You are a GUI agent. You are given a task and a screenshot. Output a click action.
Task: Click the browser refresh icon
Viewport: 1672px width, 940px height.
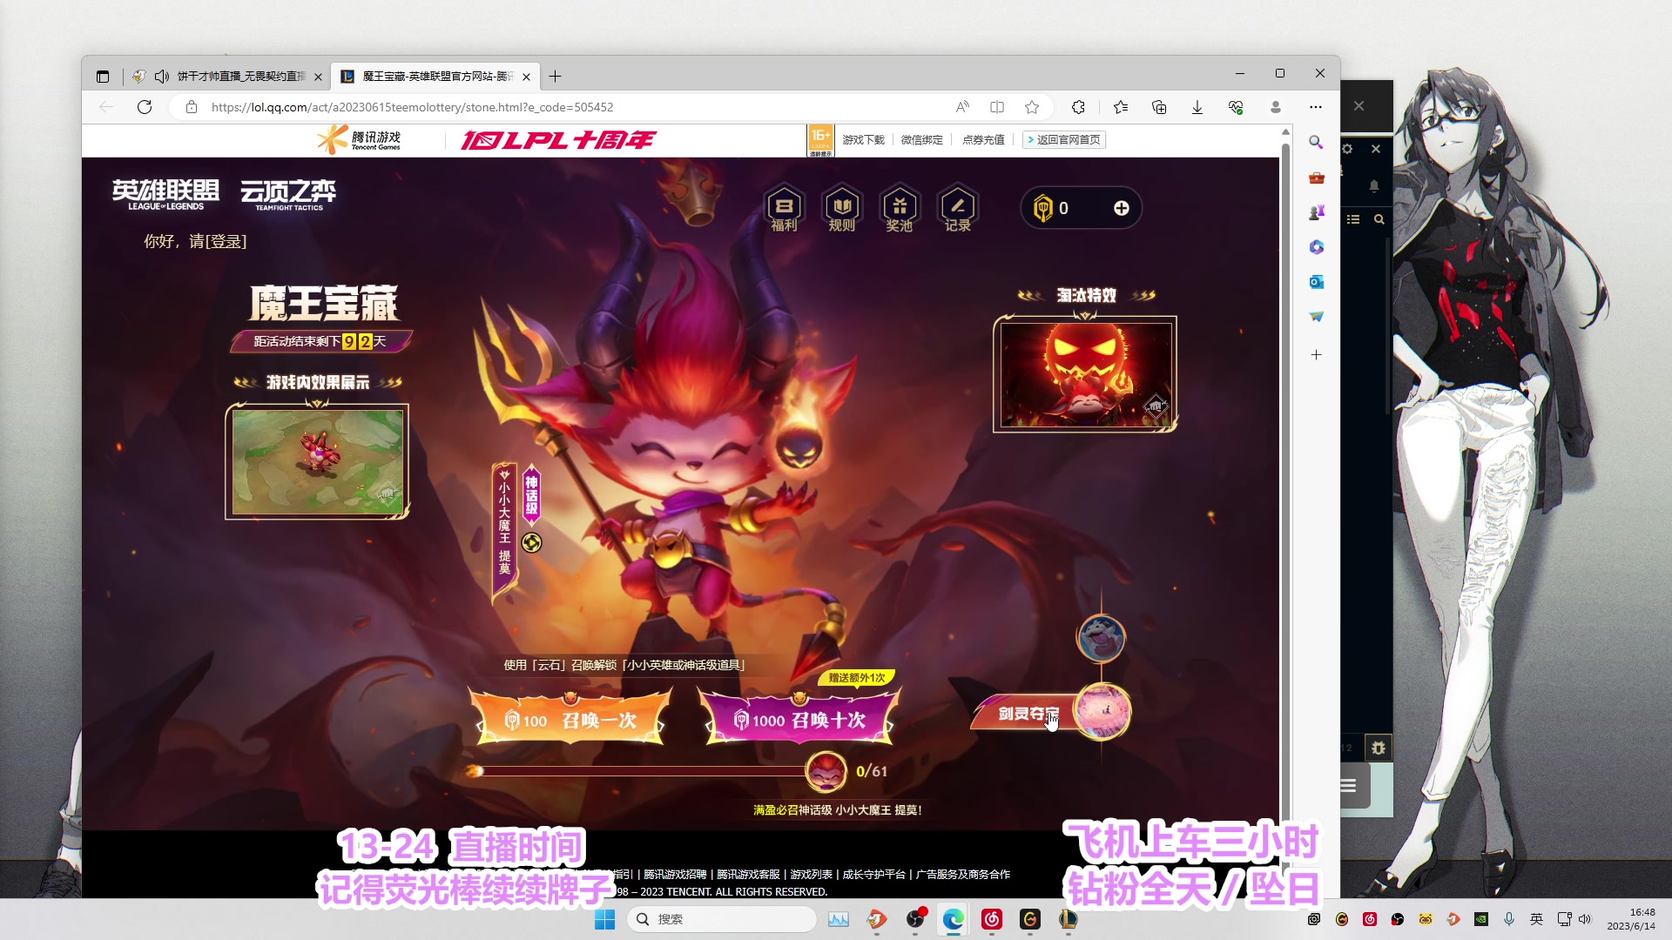(145, 107)
